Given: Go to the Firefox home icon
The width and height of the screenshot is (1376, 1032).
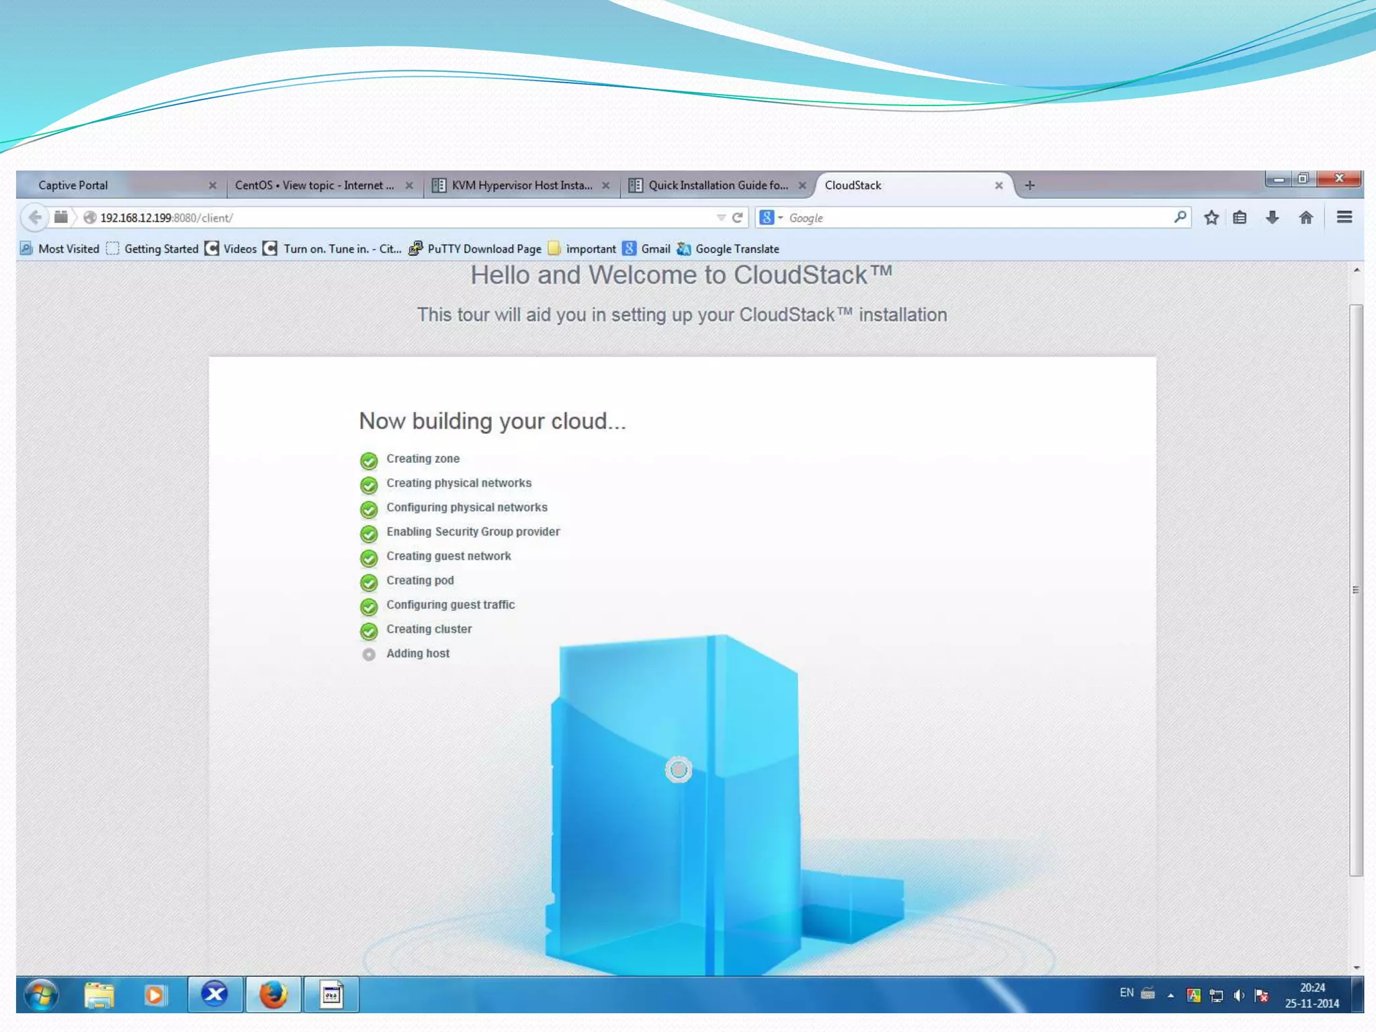Looking at the screenshot, I should click(x=1305, y=217).
